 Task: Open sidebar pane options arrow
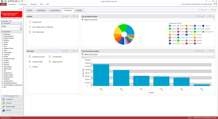19,9
